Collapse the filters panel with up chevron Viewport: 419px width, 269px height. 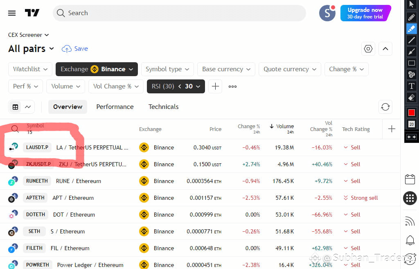[x=385, y=49]
